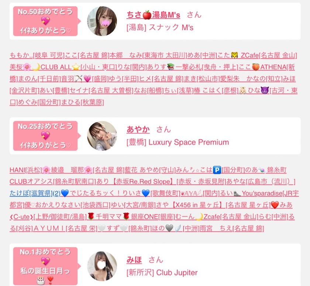Click the peach emoji before ATHENA
310x286 pixels.
tap(255, 67)
